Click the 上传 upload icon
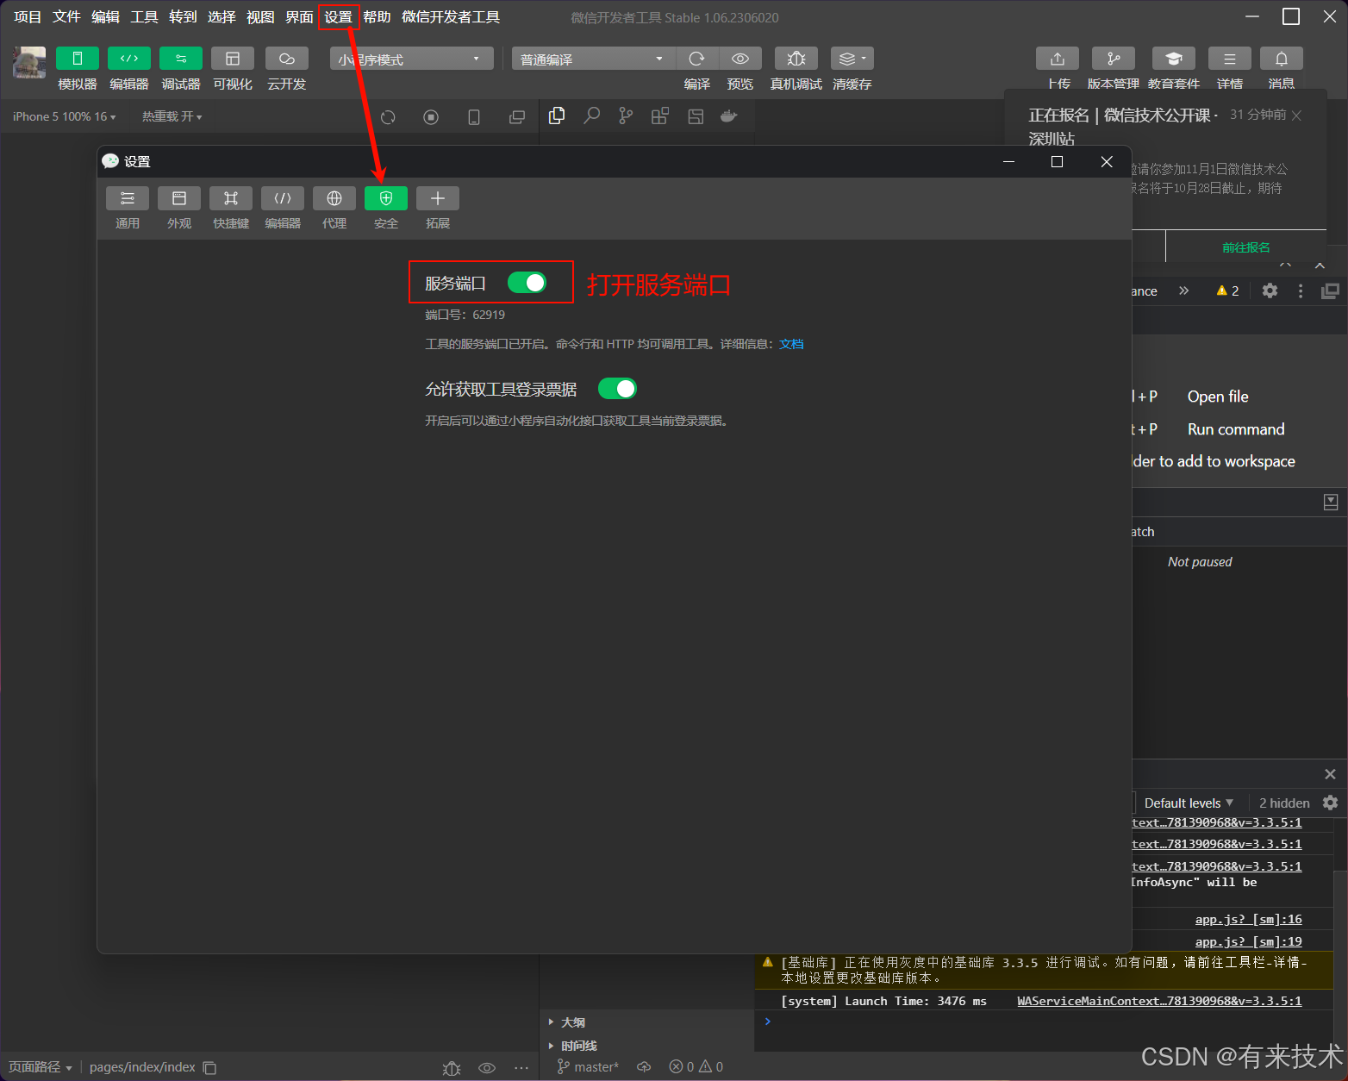 click(1058, 59)
